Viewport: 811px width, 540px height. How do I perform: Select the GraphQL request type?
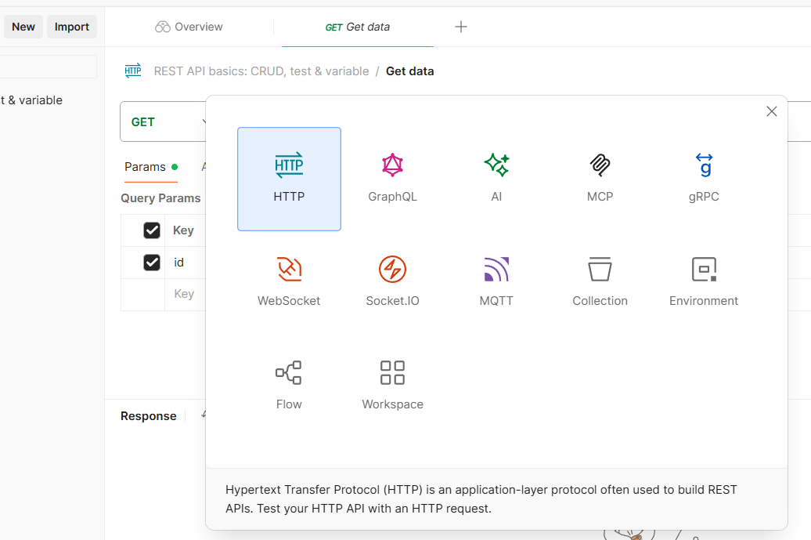coord(392,176)
